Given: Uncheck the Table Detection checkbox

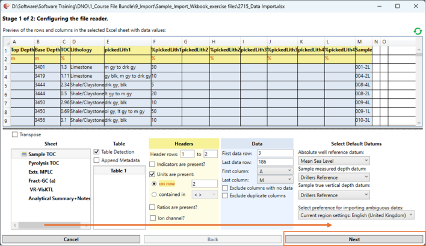Looking at the screenshot, I should click(x=97, y=152).
